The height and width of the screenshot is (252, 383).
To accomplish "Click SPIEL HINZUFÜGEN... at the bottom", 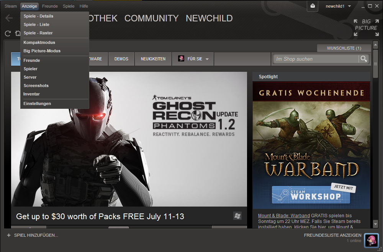I will (36, 235).
